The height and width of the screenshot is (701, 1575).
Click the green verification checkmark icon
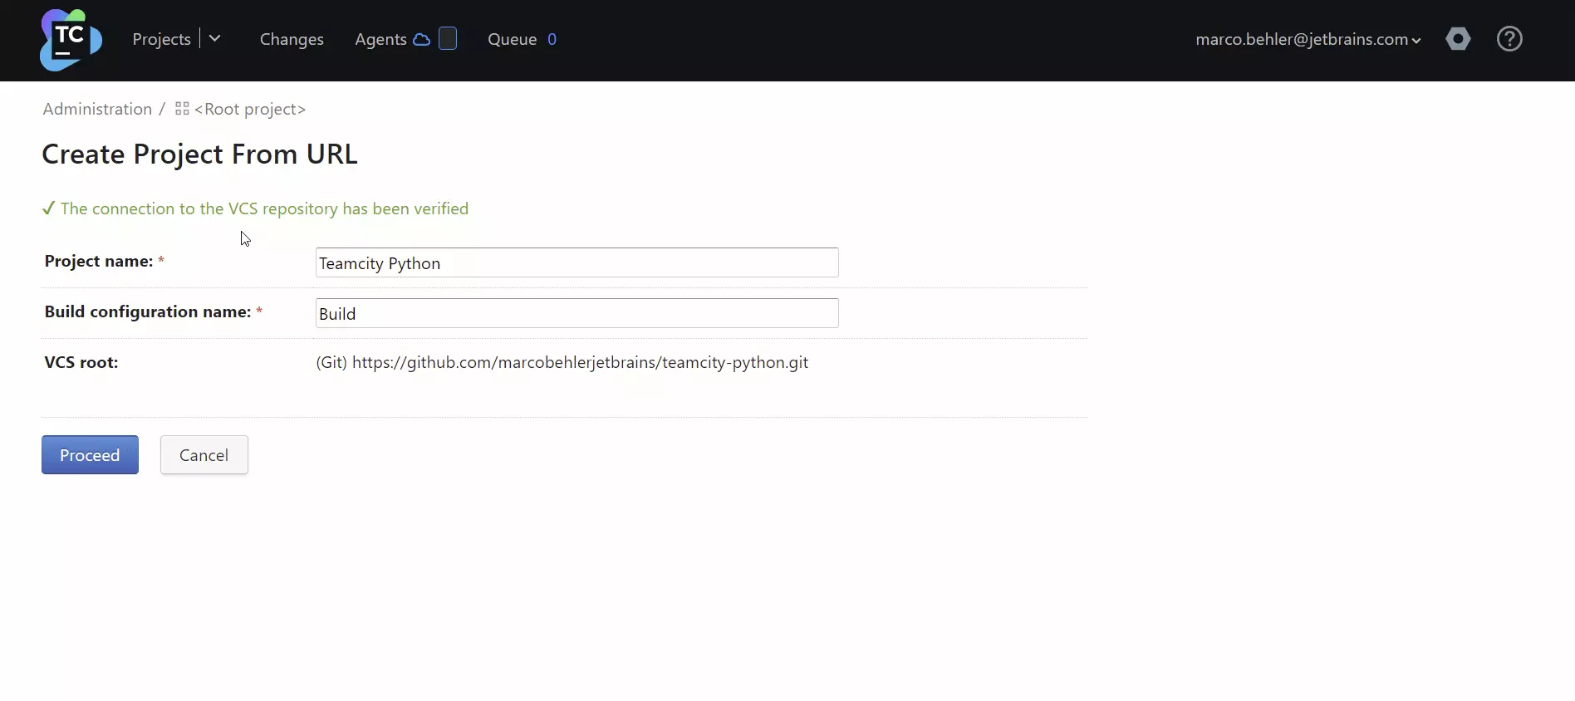click(x=49, y=208)
